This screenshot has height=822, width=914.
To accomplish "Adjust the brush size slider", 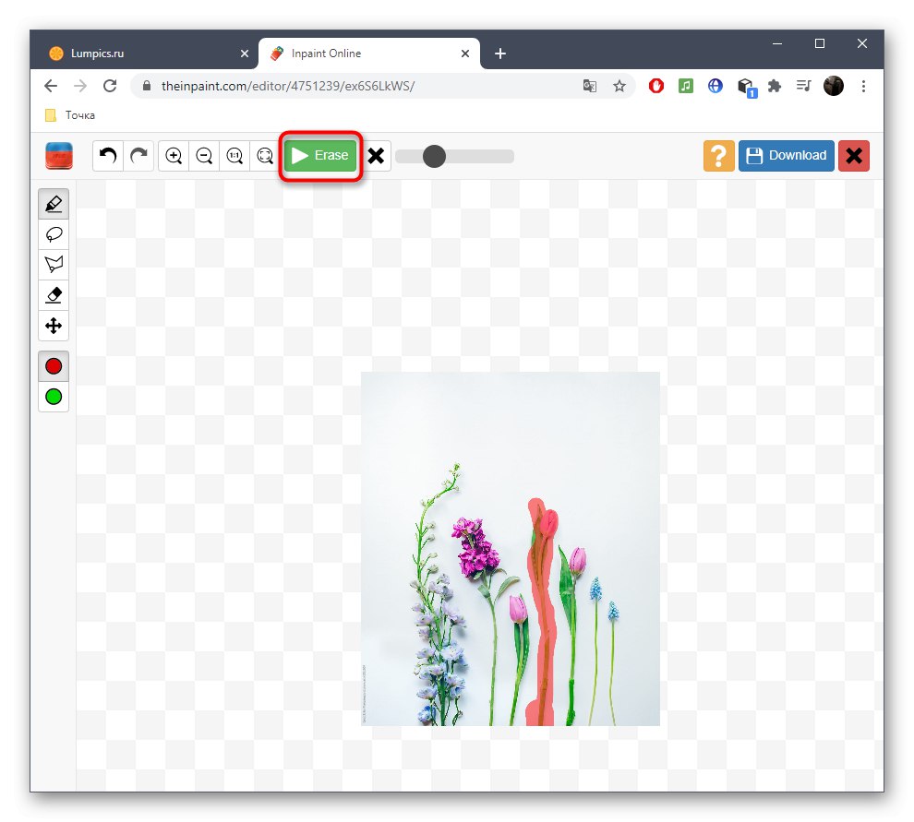I will pos(434,156).
